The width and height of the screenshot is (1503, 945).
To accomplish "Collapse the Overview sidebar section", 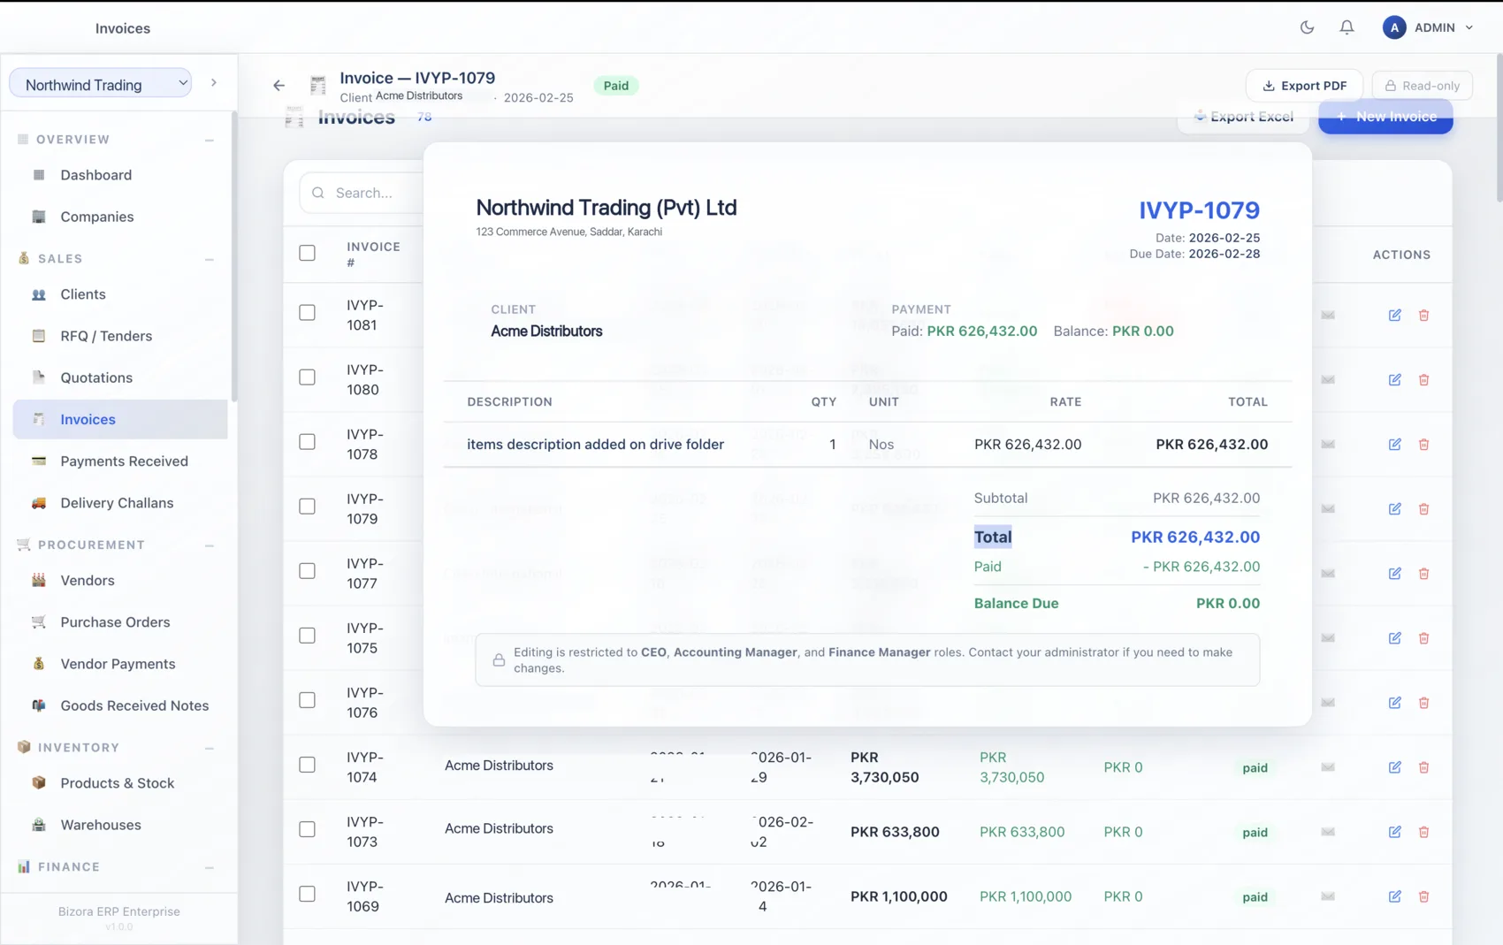I will coord(210,140).
